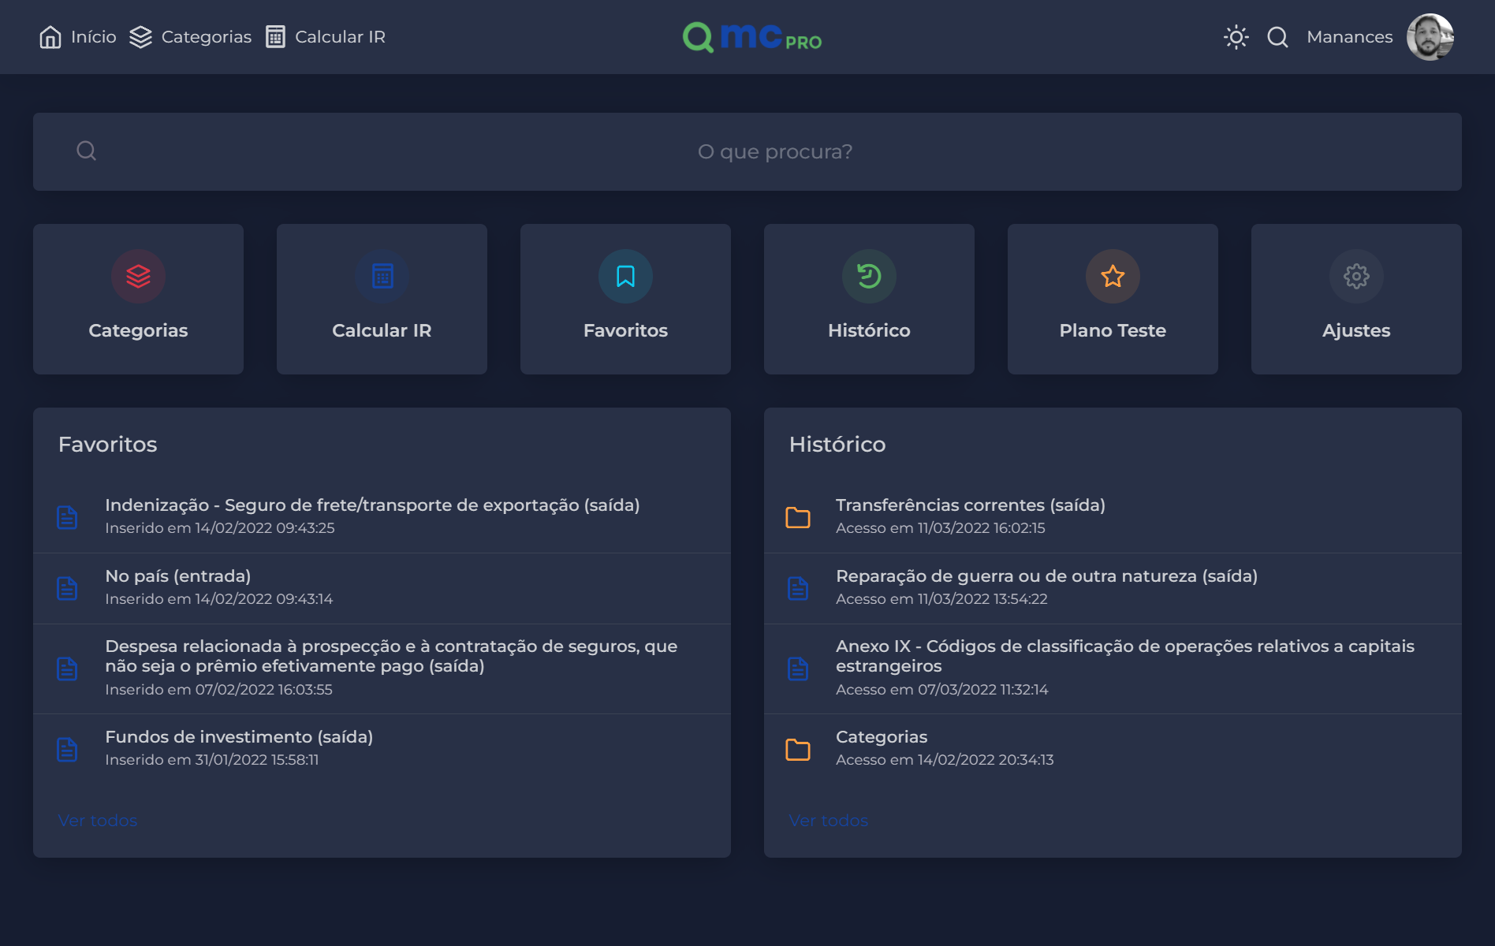
Task: Click the QMC PRO logo
Action: point(751,37)
